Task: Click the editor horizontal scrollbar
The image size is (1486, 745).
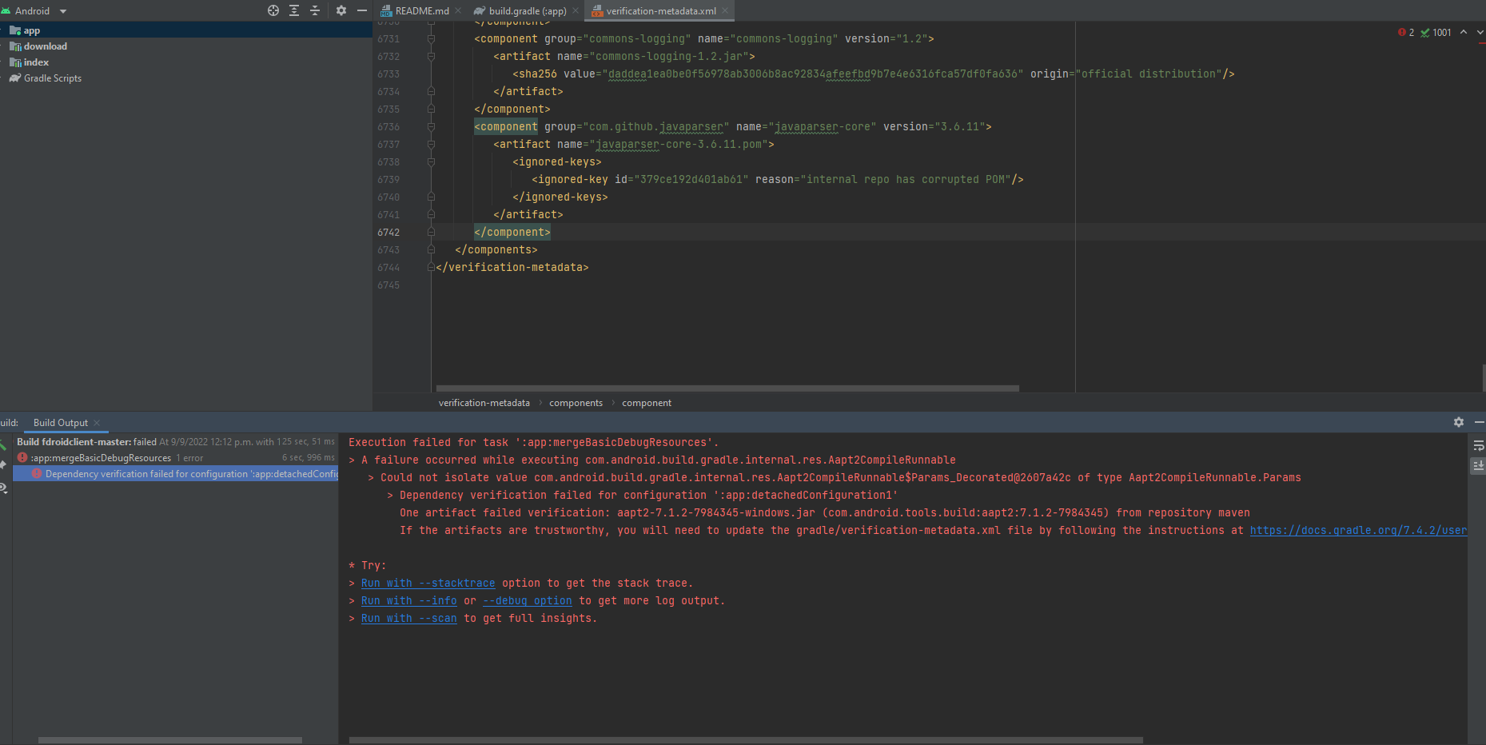Action: 726,388
